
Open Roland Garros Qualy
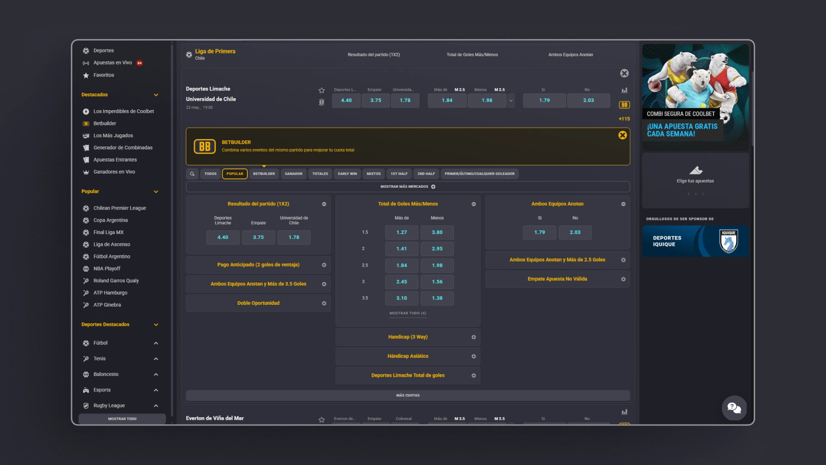[116, 280]
